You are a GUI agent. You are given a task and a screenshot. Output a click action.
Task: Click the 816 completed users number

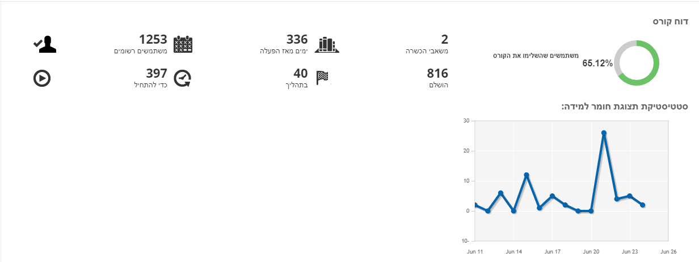coord(437,73)
